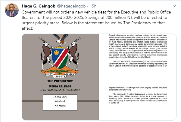Image resolution: width=181 pixels, height=122 pixels.
Task: Click the paragraph about saving 200 Million Namibian Dollars
Action: coord(138,98)
